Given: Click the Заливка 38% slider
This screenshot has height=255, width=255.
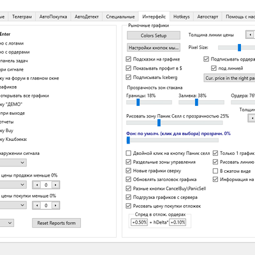Looking at the screenshot, I should (201, 102).
